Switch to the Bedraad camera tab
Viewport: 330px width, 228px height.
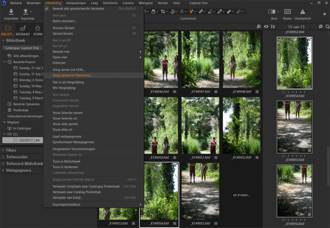tap(23, 31)
